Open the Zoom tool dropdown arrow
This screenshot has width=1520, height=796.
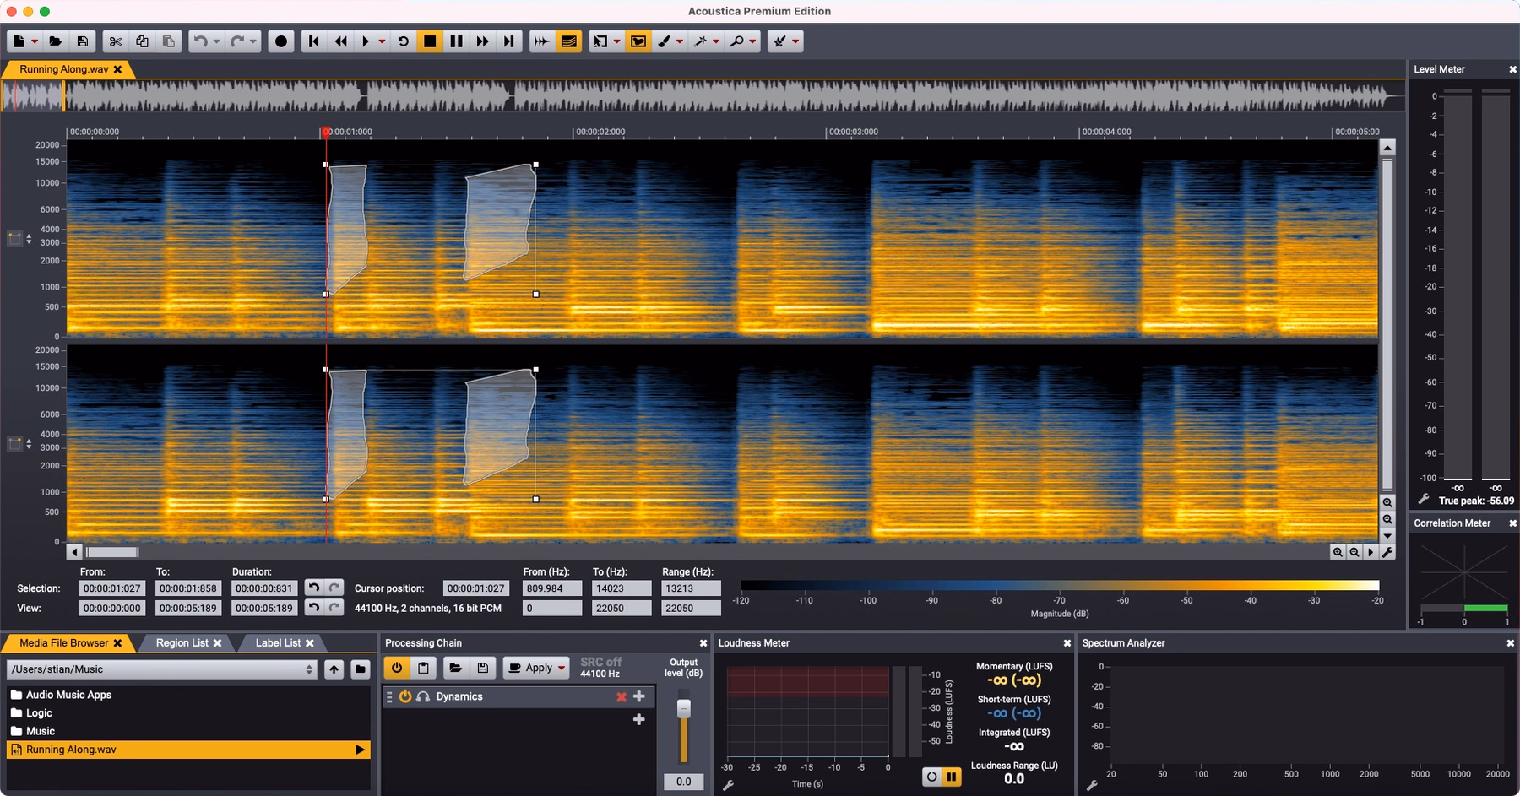click(752, 41)
